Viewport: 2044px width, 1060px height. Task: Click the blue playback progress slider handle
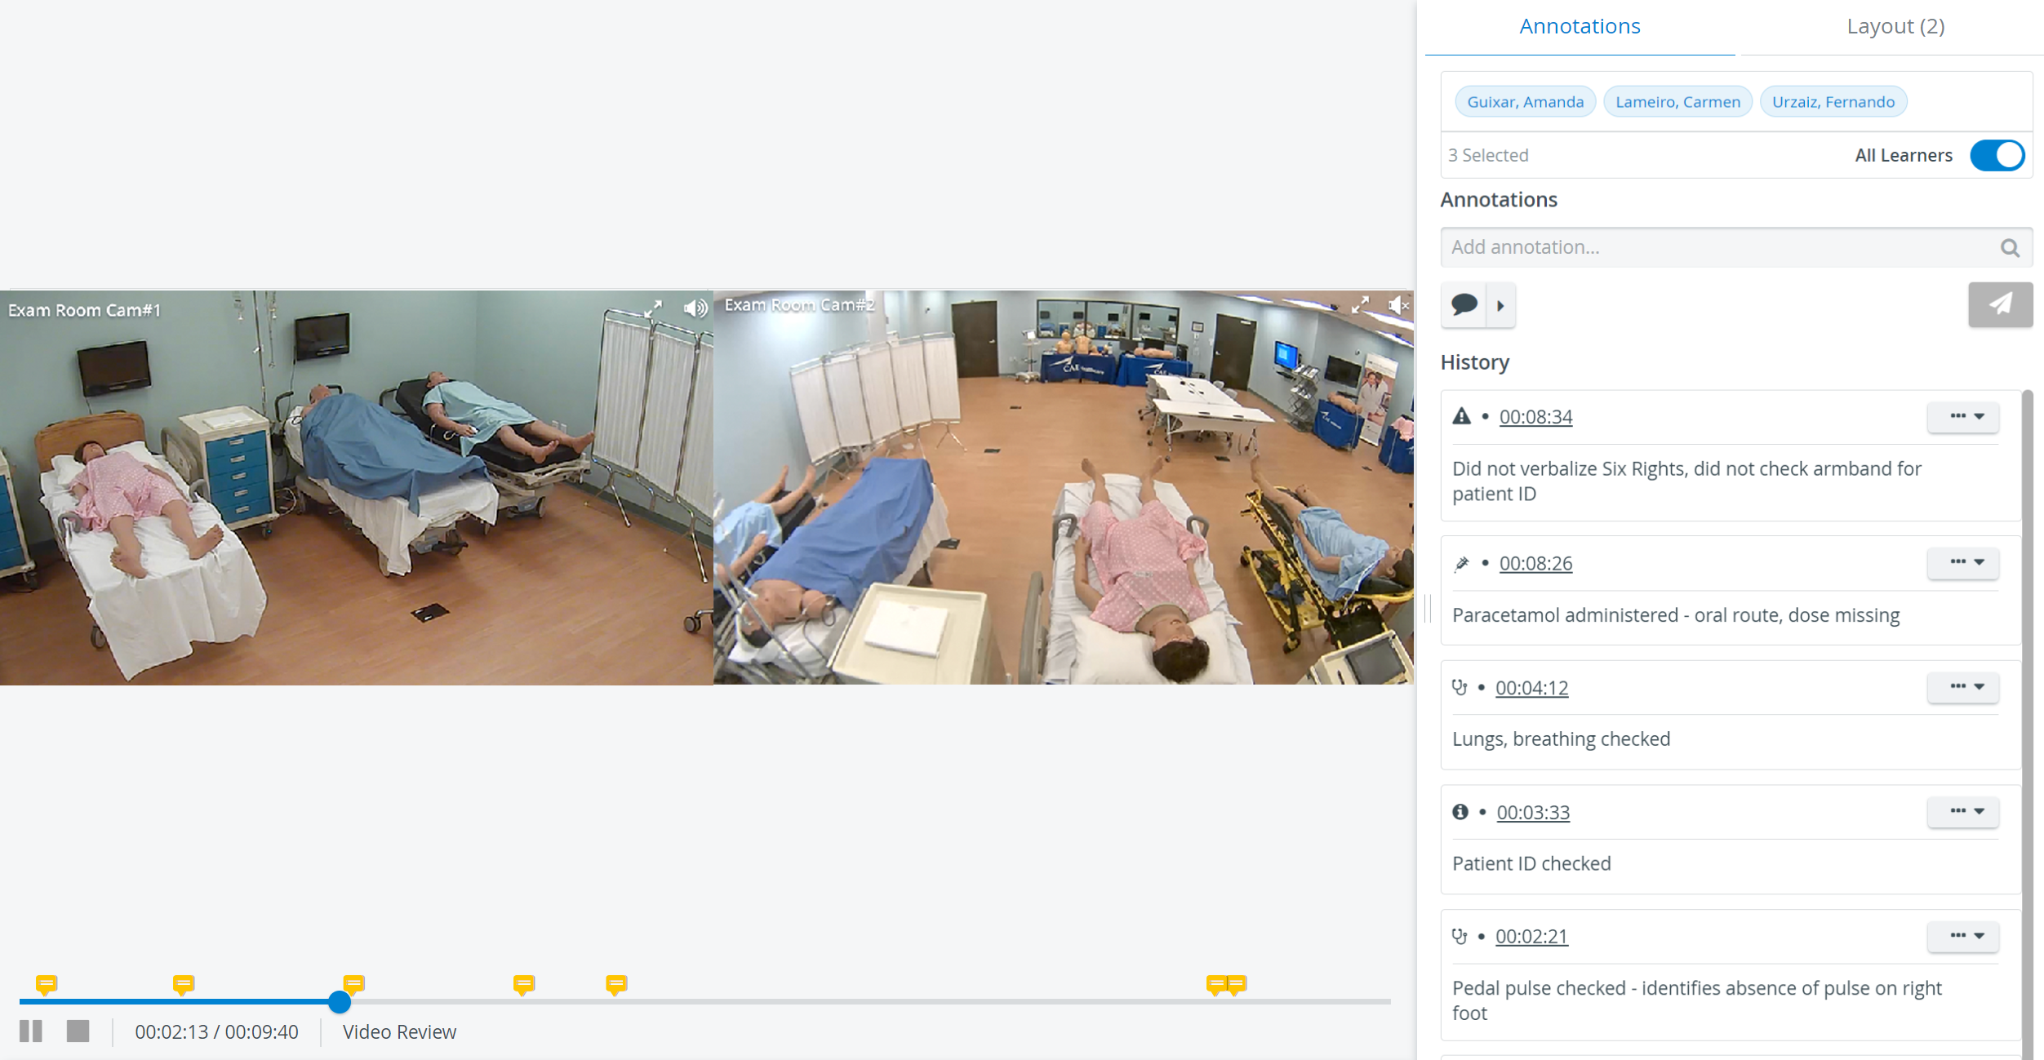click(340, 1001)
